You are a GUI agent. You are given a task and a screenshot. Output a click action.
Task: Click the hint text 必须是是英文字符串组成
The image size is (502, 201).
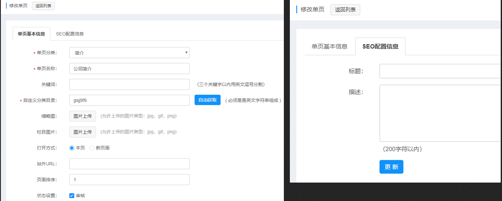(253, 100)
